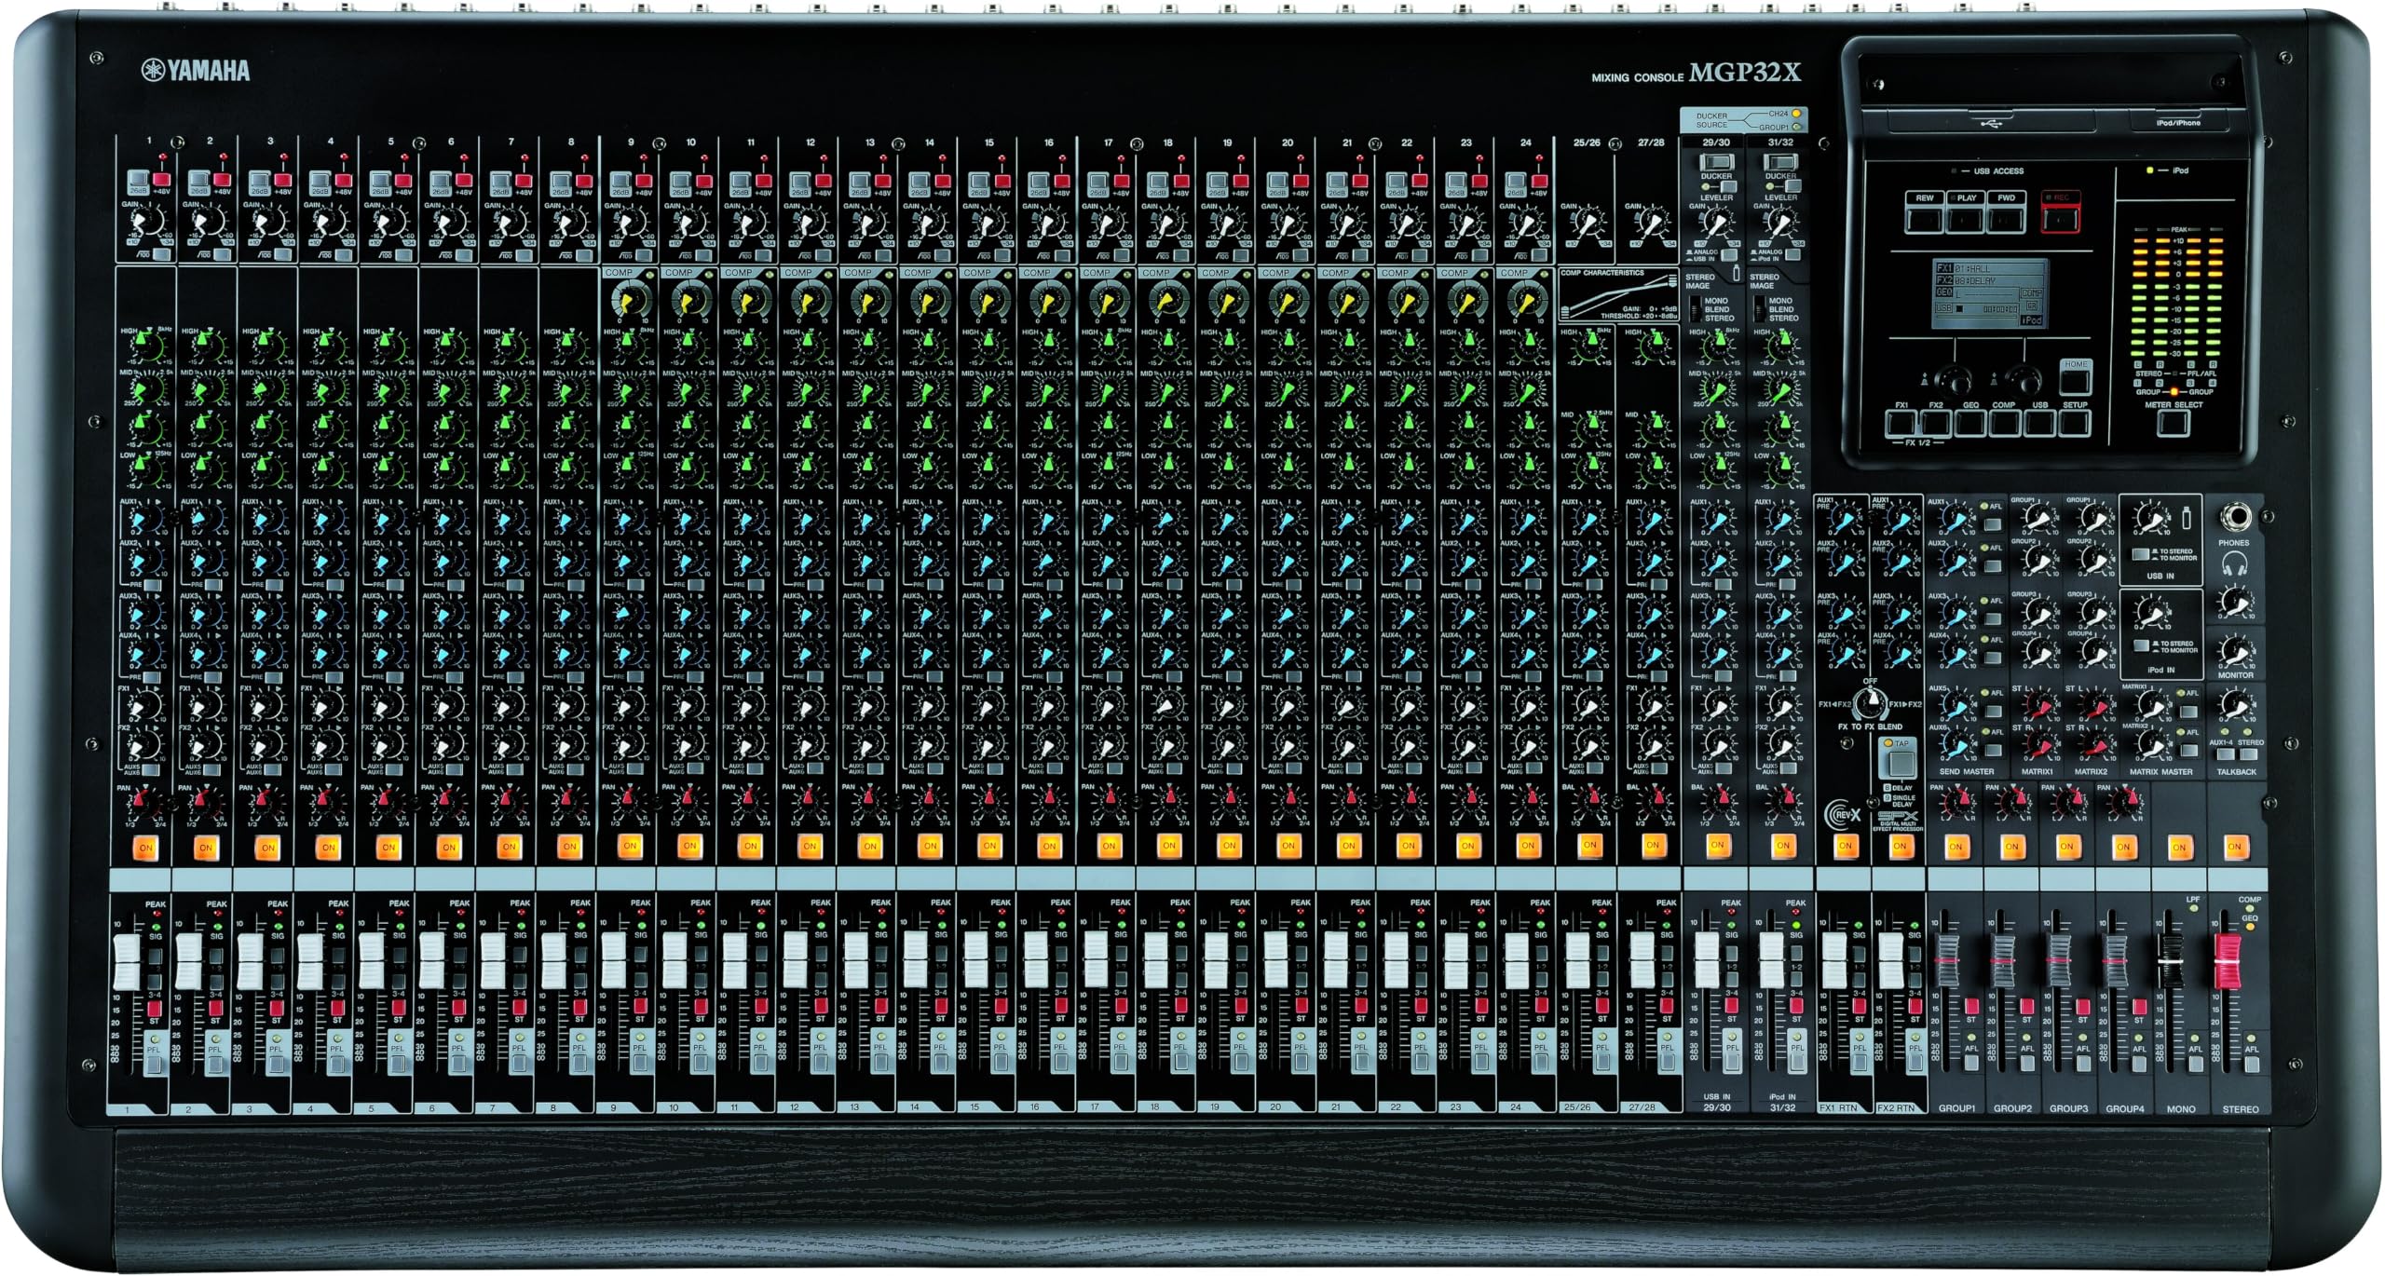The image size is (2385, 1276).
Task: Click the USB stick icon in USB IN
Action: (2187, 518)
